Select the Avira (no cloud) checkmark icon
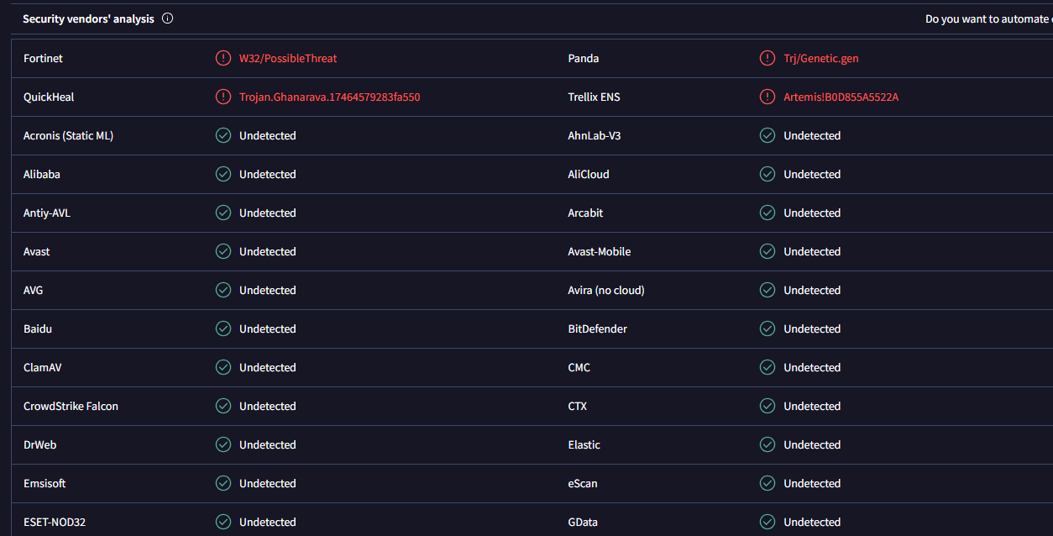1053x536 pixels. point(767,290)
